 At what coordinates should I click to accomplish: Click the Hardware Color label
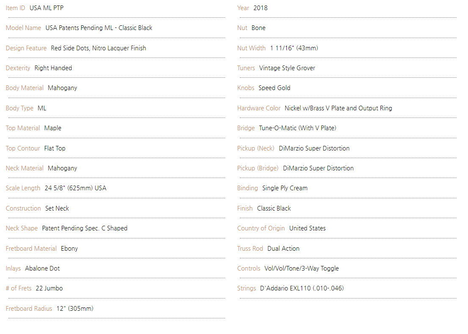point(259,108)
